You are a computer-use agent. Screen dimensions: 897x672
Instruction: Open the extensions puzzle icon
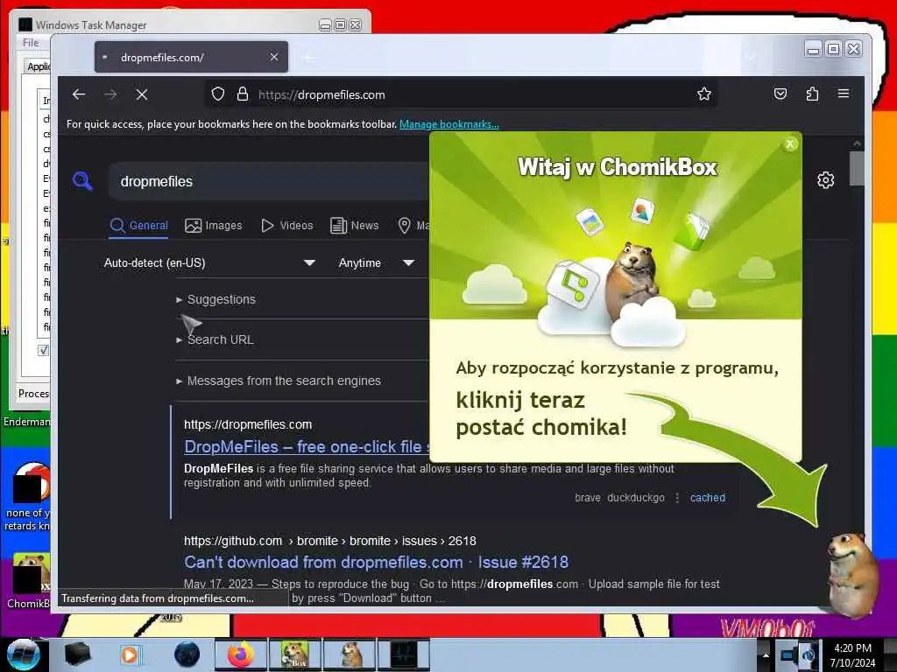pyautogui.click(x=812, y=94)
